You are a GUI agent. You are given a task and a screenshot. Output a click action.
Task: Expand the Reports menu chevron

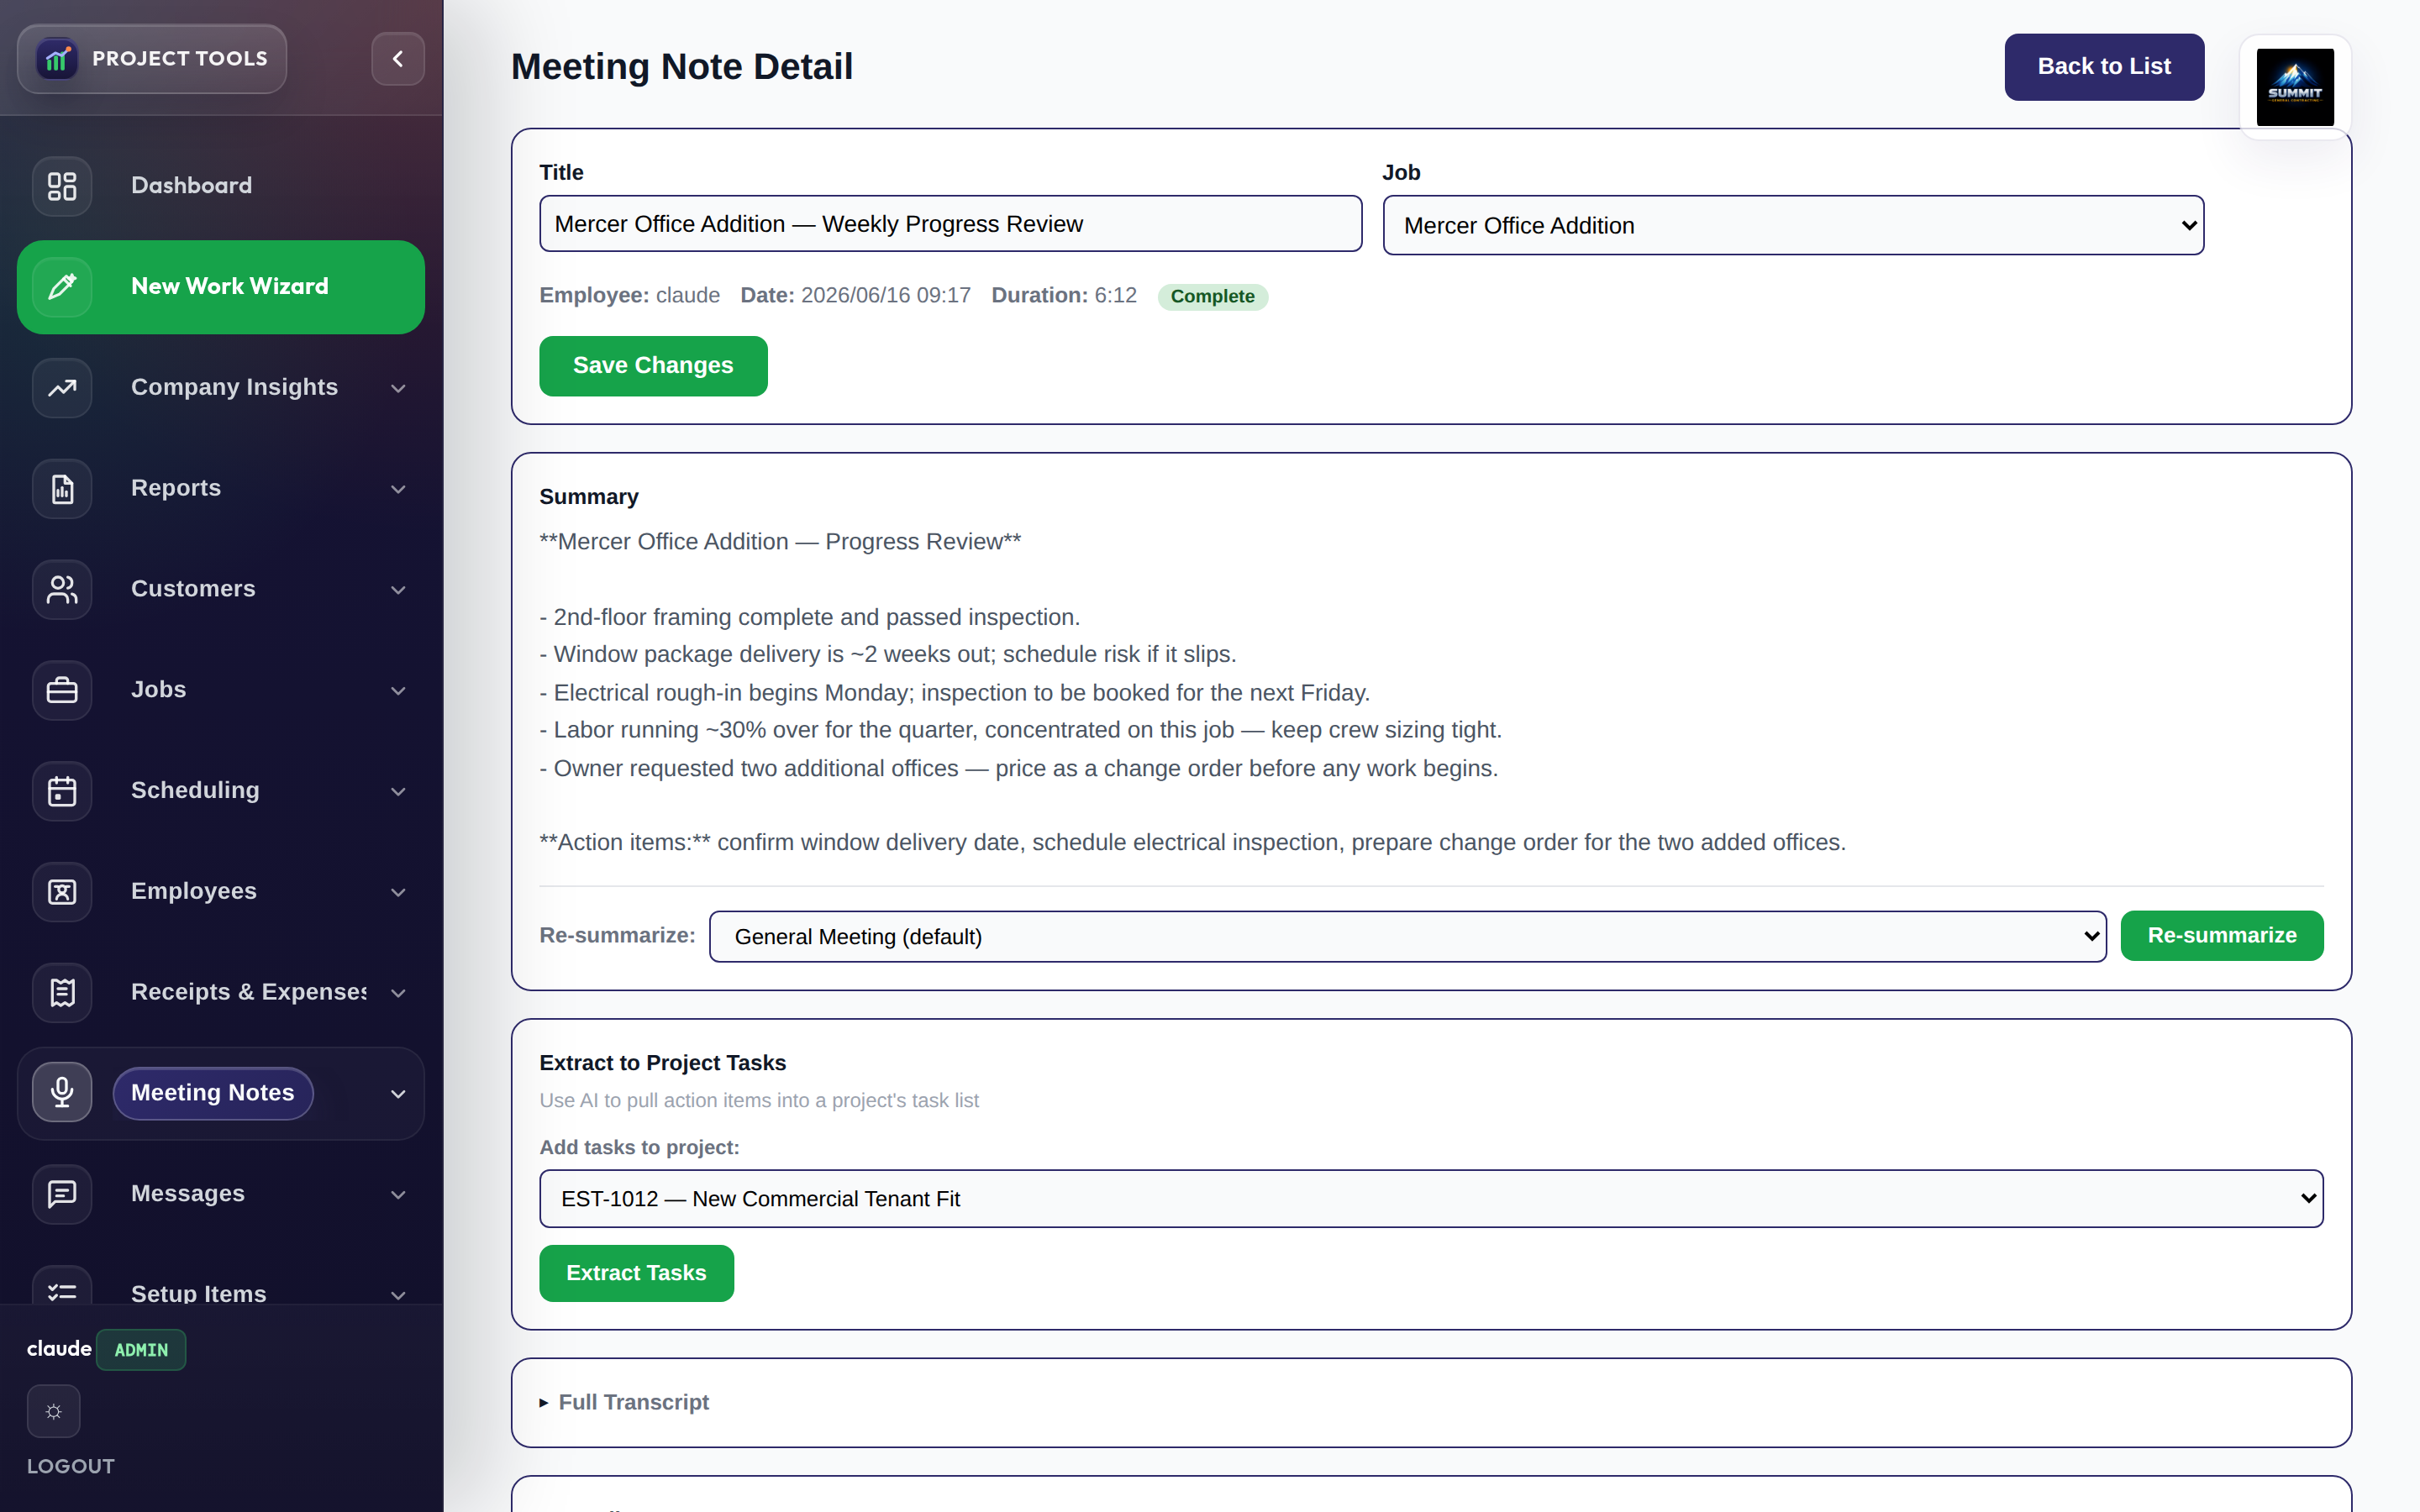pos(398,489)
